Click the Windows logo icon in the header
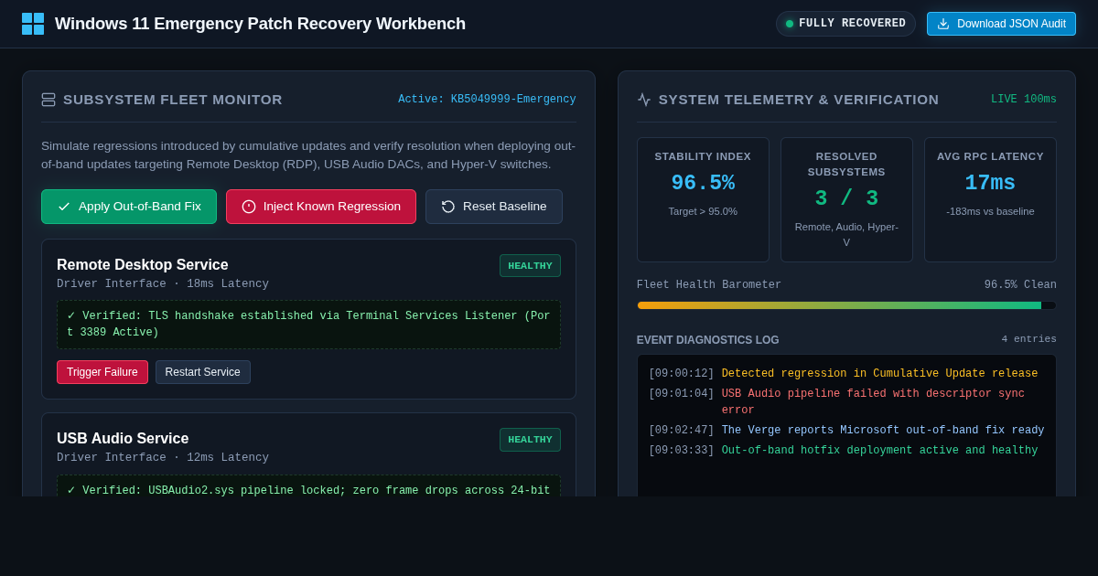The image size is (1098, 576). pyautogui.click(x=33, y=24)
